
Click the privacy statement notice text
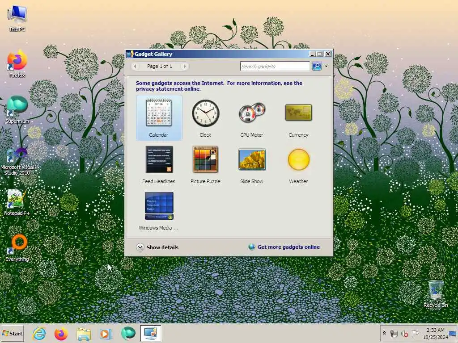(219, 86)
